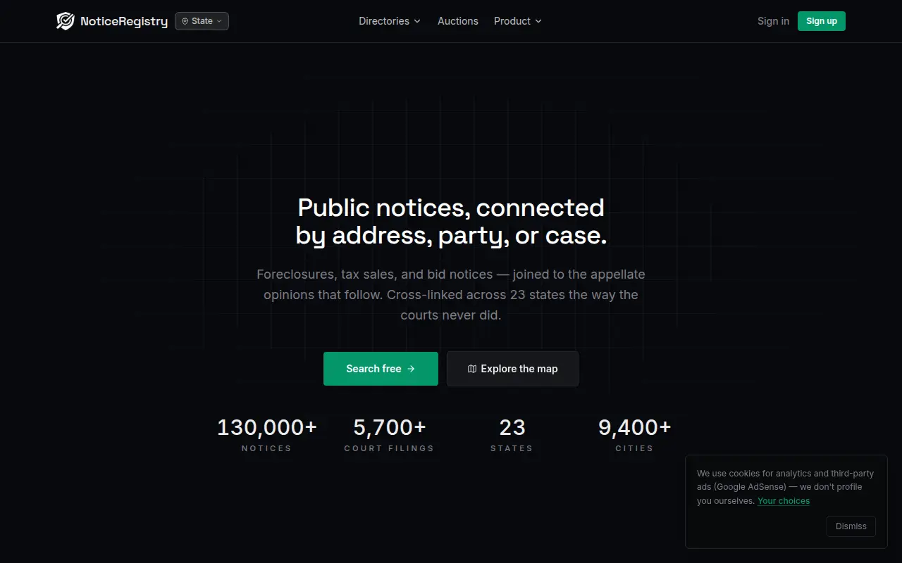Click the green Sign up button
Image resolution: width=902 pixels, height=563 pixels.
(x=822, y=21)
